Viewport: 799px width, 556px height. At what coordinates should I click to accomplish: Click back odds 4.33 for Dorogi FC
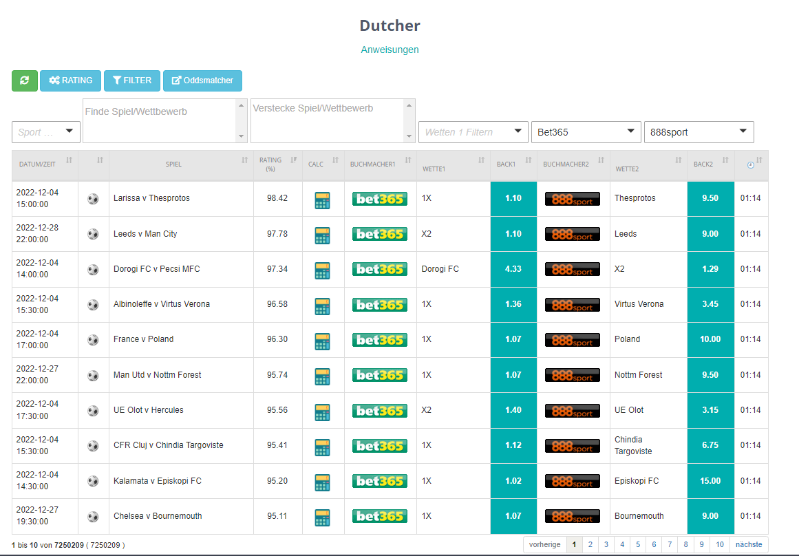click(513, 269)
